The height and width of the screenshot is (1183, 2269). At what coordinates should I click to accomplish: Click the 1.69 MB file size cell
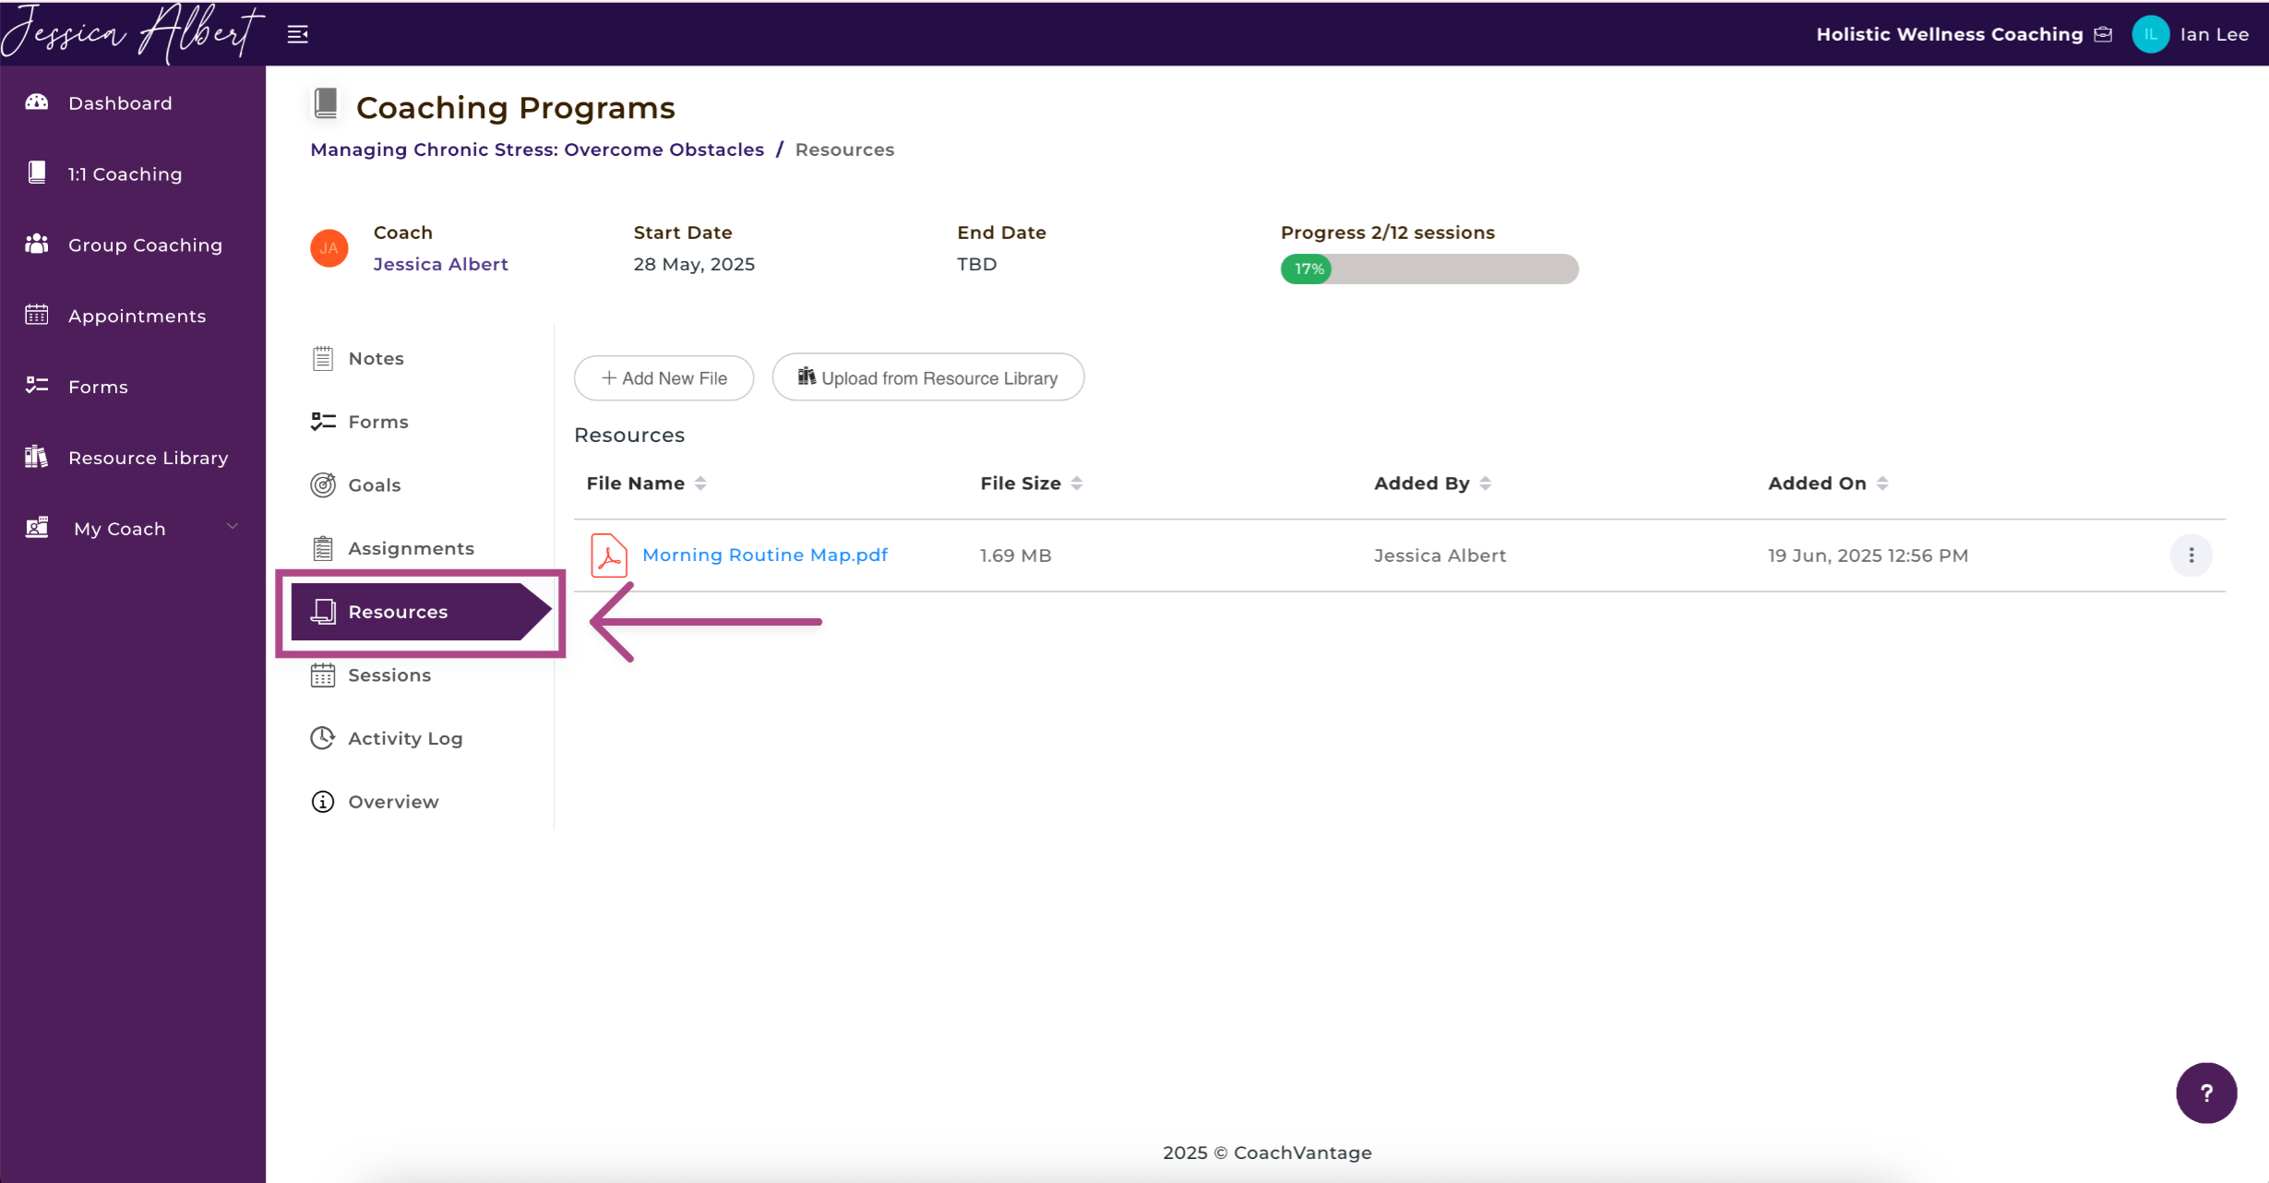click(1015, 556)
